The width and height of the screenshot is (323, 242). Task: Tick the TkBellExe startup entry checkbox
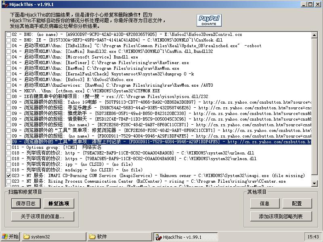(x=8, y=46)
